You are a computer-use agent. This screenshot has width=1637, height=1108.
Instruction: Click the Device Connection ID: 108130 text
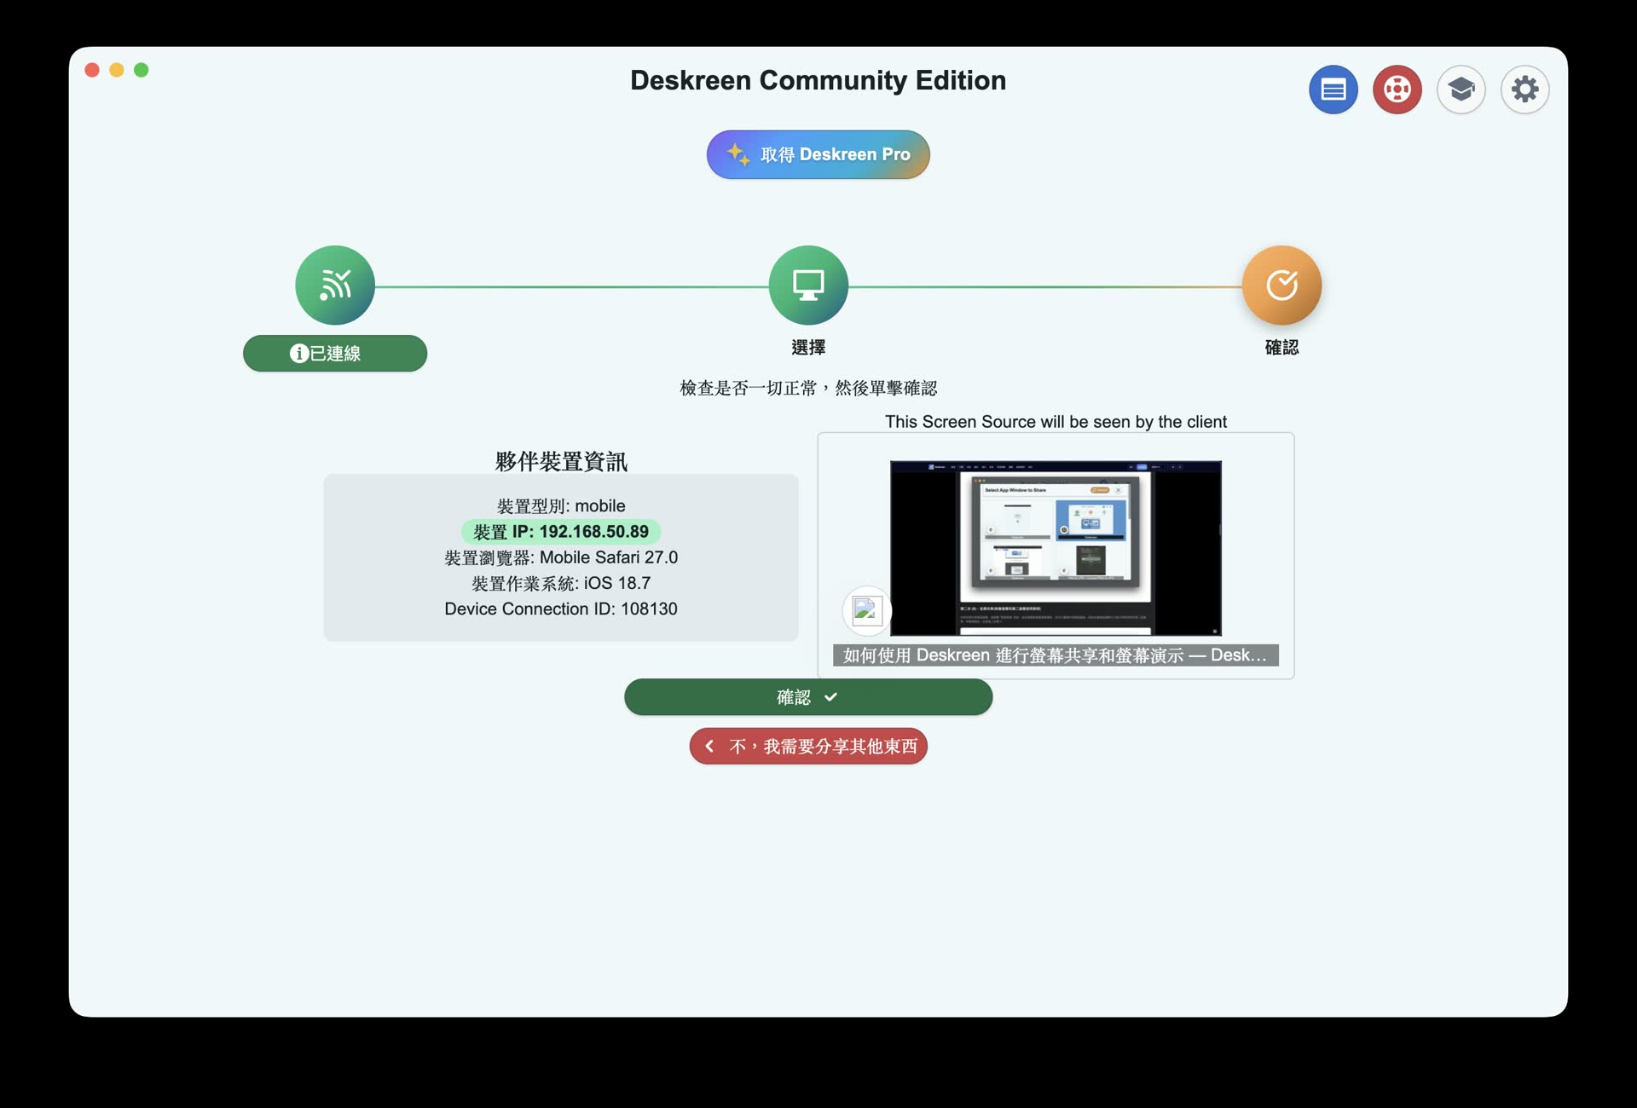(x=561, y=609)
